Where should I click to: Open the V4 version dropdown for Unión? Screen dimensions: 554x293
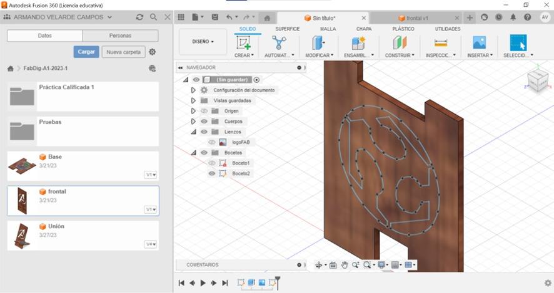click(151, 244)
